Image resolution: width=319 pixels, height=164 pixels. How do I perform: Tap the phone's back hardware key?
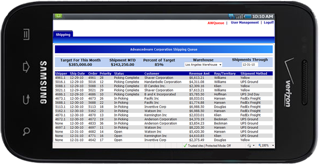pyautogui.click(x=26, y=100)
